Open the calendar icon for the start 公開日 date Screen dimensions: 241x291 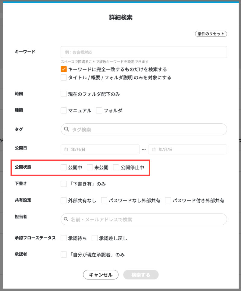pyautogui.click(x=67, y=149)
